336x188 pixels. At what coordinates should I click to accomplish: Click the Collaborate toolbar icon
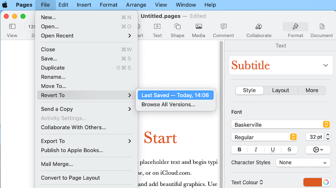[x=259, y=26]
